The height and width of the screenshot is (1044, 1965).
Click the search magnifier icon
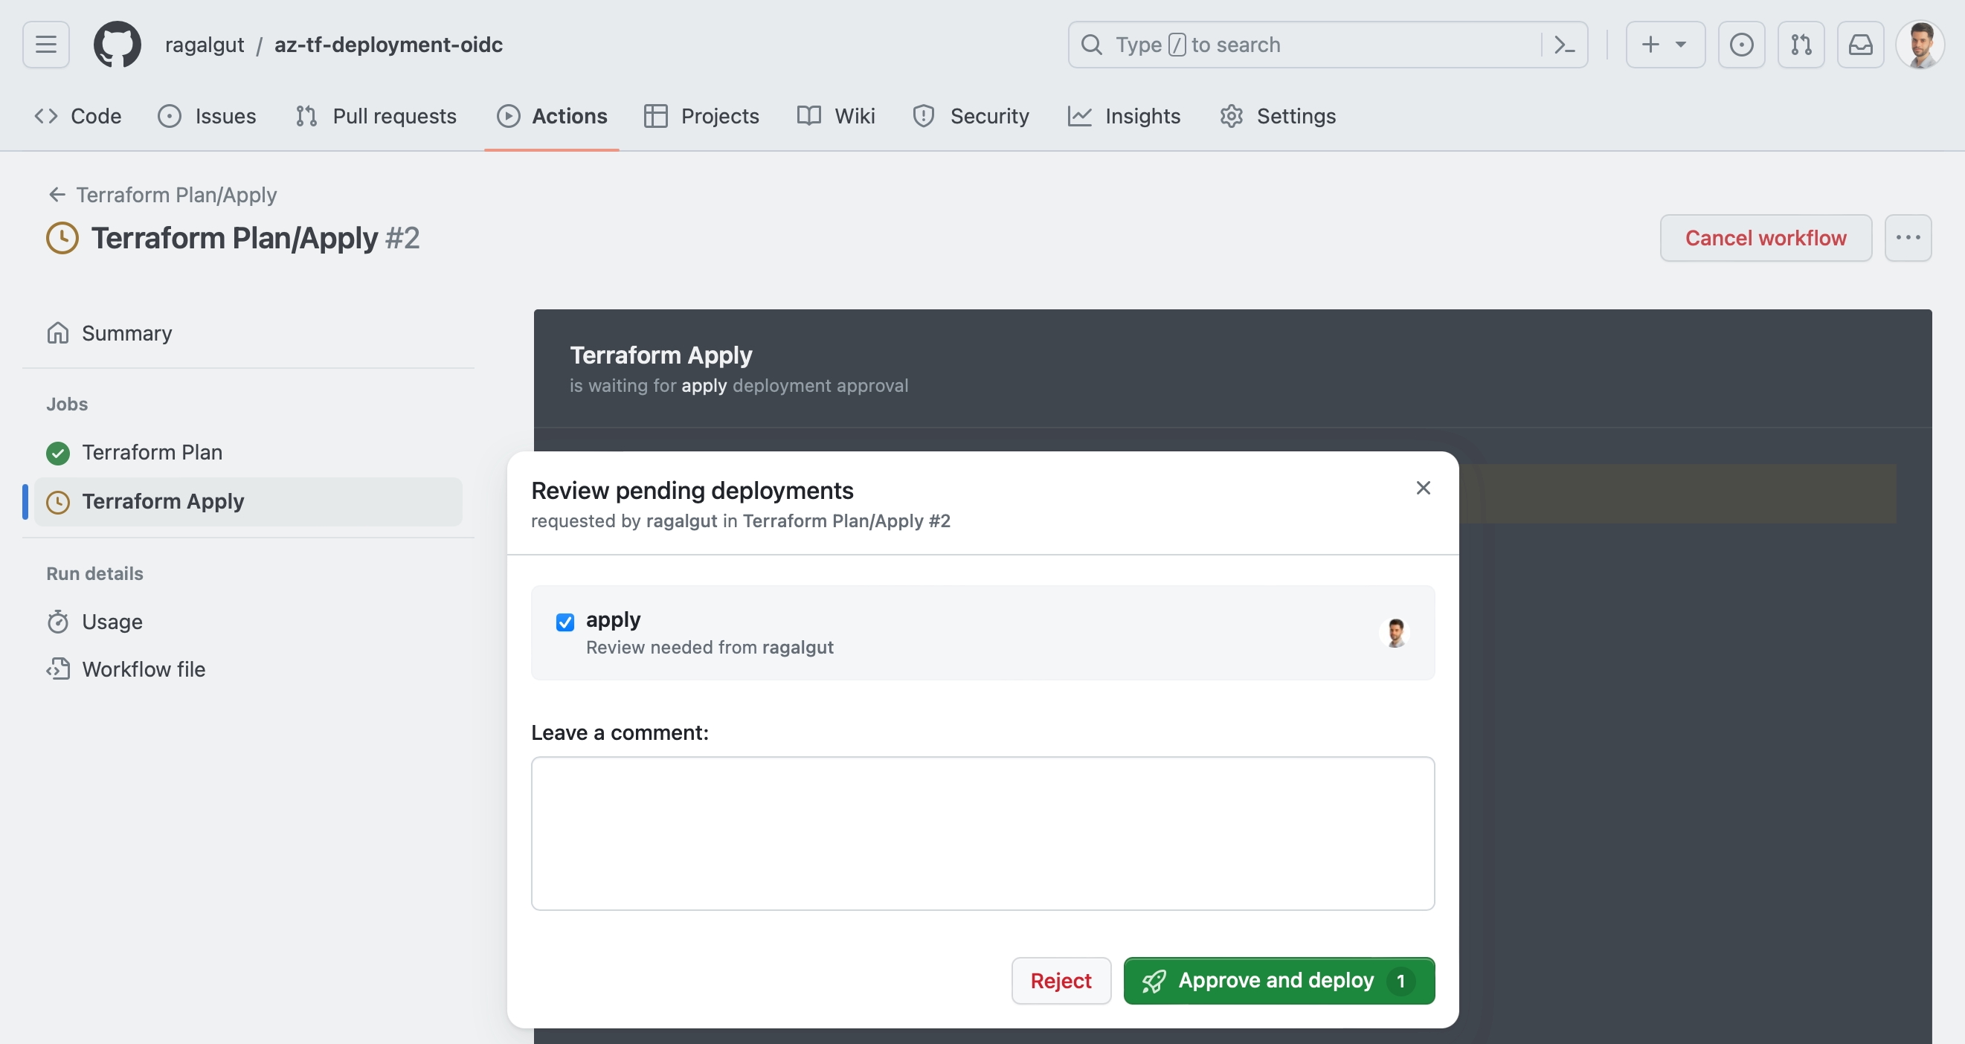[x=1092, y=44]
